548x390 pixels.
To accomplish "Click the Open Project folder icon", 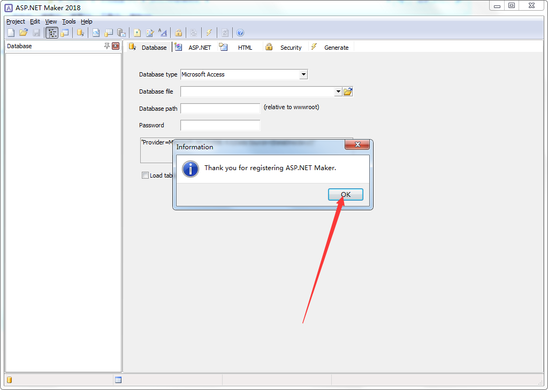I will coord(24,33).
